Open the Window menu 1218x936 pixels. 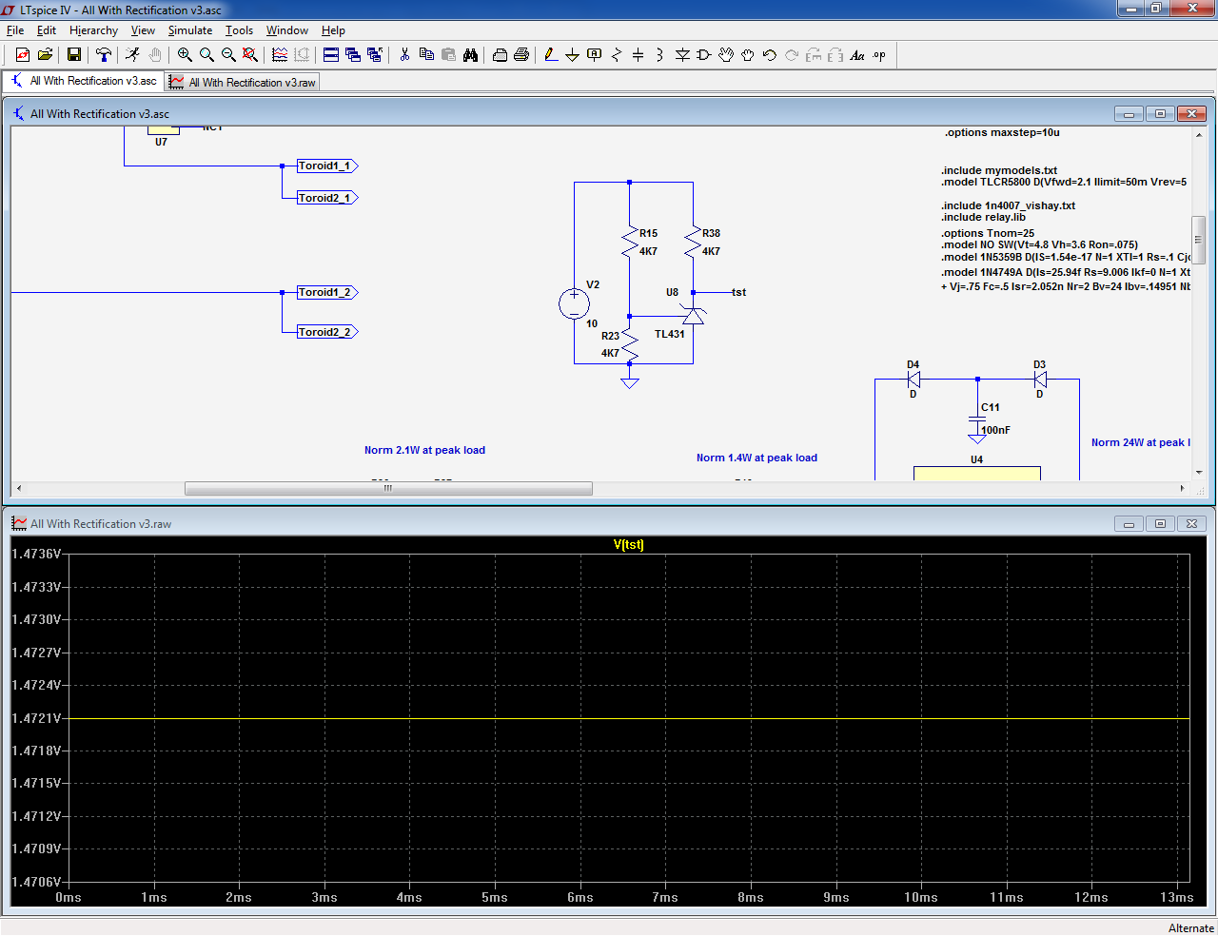[287, 30]
